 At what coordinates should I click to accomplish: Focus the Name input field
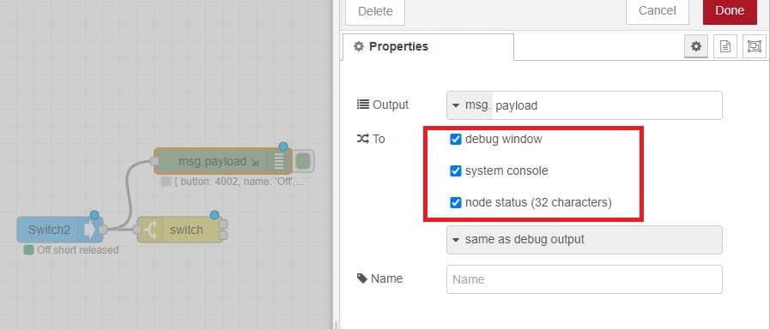coord(585,279)
